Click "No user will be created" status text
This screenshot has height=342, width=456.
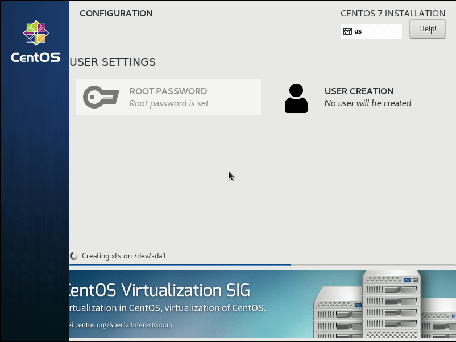368,103
